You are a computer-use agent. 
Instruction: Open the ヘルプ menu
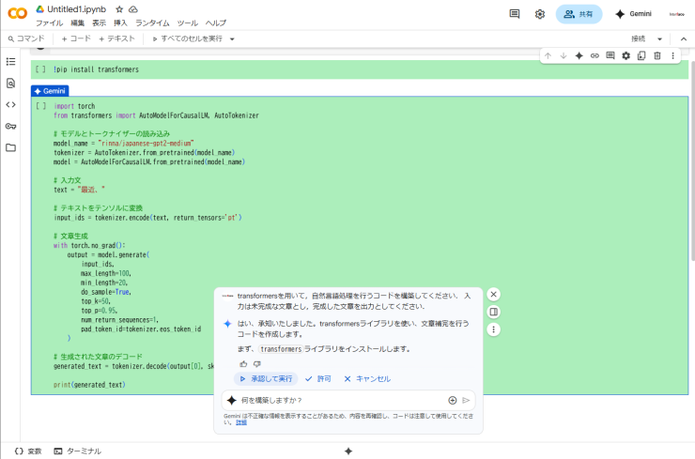[216, 23]
